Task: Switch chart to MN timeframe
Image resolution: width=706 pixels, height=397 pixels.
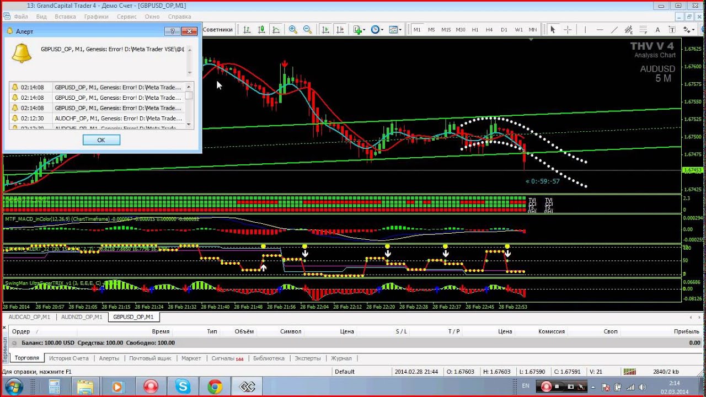Action: pyautogui.click(x=533, y=30)
